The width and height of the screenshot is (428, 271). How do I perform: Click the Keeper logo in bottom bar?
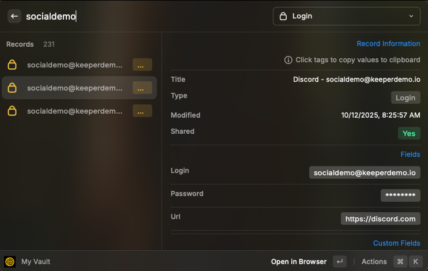tap(10, 261)
